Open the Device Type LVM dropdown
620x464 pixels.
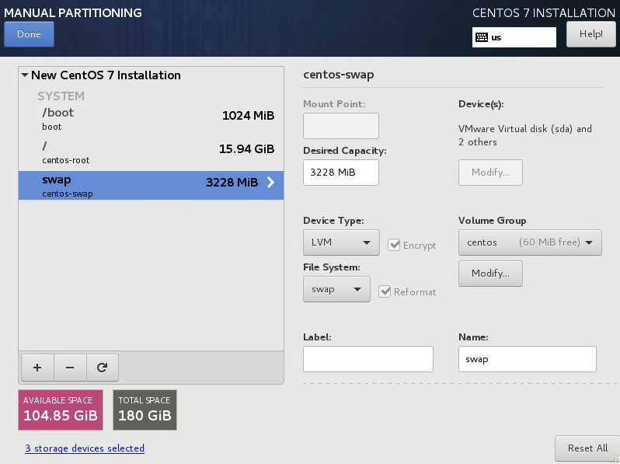point(340,242)
